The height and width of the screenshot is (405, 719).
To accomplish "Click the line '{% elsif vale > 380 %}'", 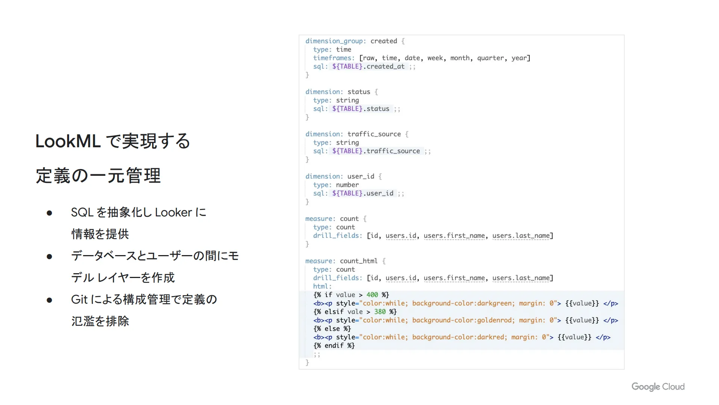I will [355, 312].
